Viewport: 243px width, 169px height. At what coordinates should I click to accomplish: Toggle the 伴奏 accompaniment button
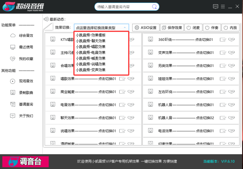[212, 28]
